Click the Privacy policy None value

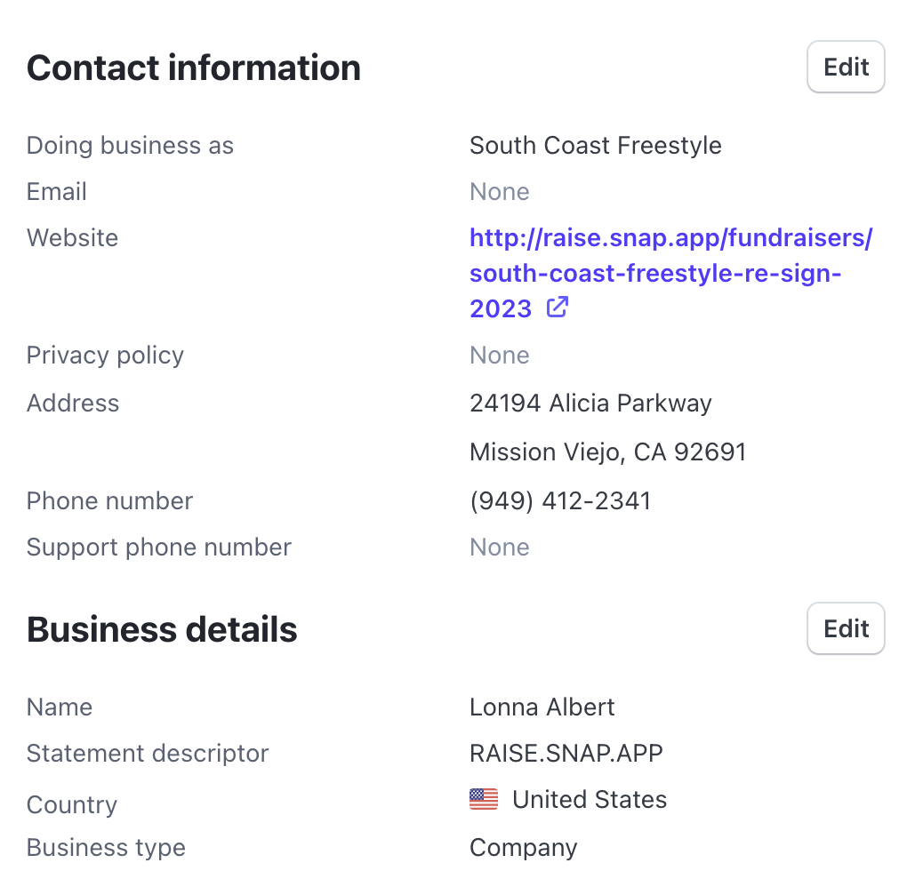(499, 355)
